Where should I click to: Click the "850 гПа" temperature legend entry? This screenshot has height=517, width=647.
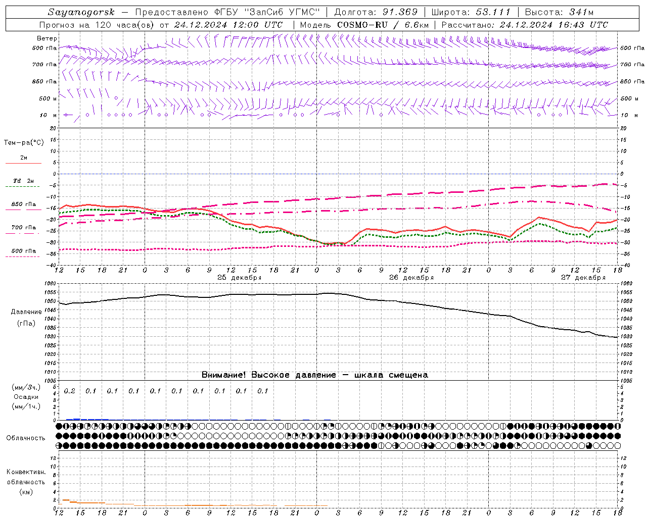pos(24,204)
